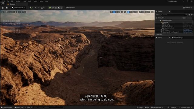Open the viewport options hamburger menu
The image size is (194, 109).
[x=2, y=12]
